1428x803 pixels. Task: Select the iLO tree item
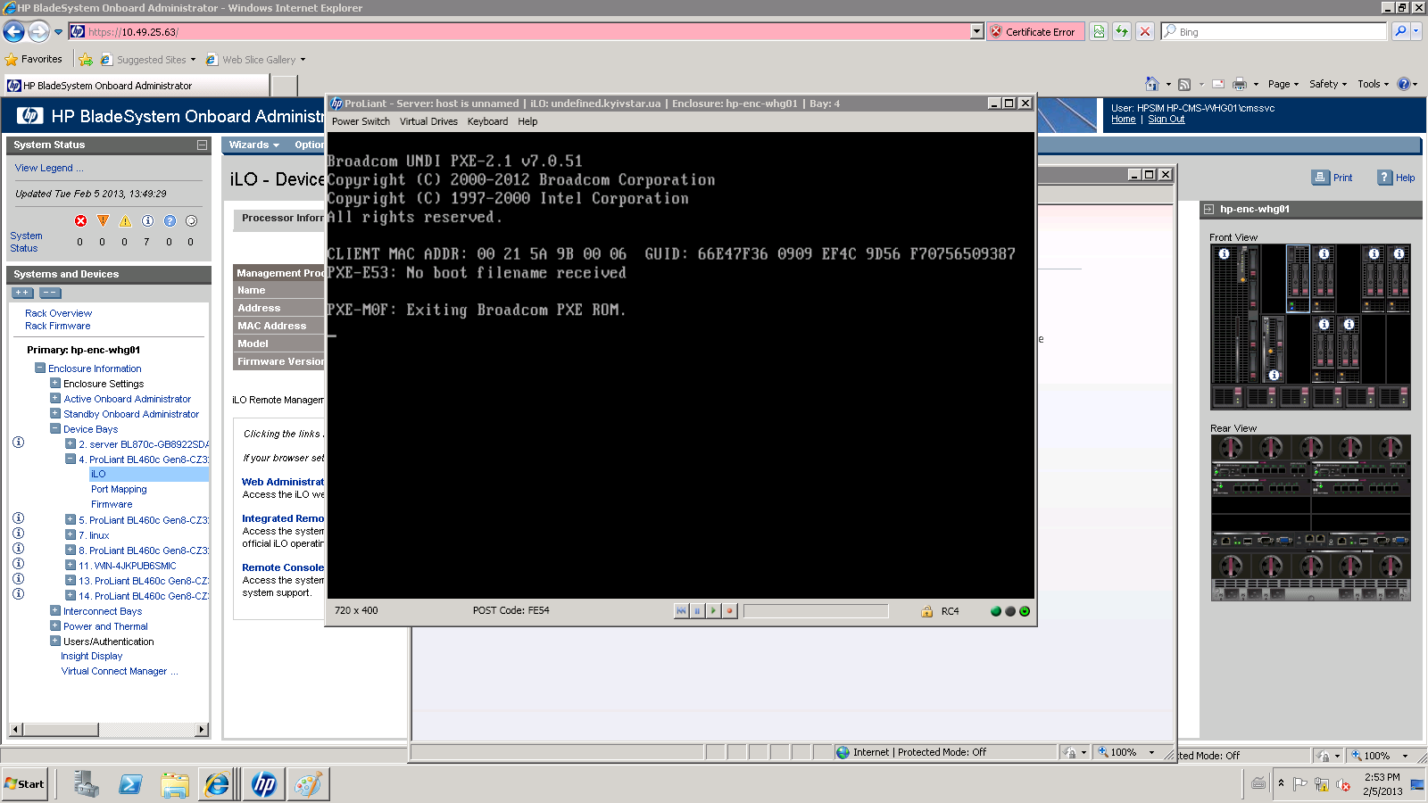98,474
